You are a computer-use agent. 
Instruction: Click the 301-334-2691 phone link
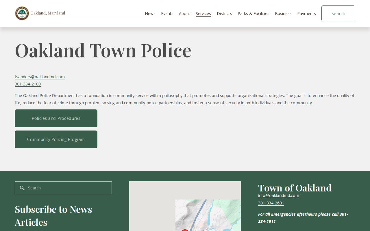click(271, 203)
